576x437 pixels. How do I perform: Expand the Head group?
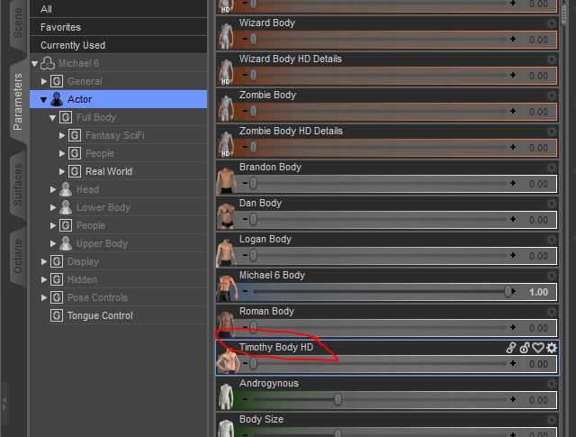(53, 189)
